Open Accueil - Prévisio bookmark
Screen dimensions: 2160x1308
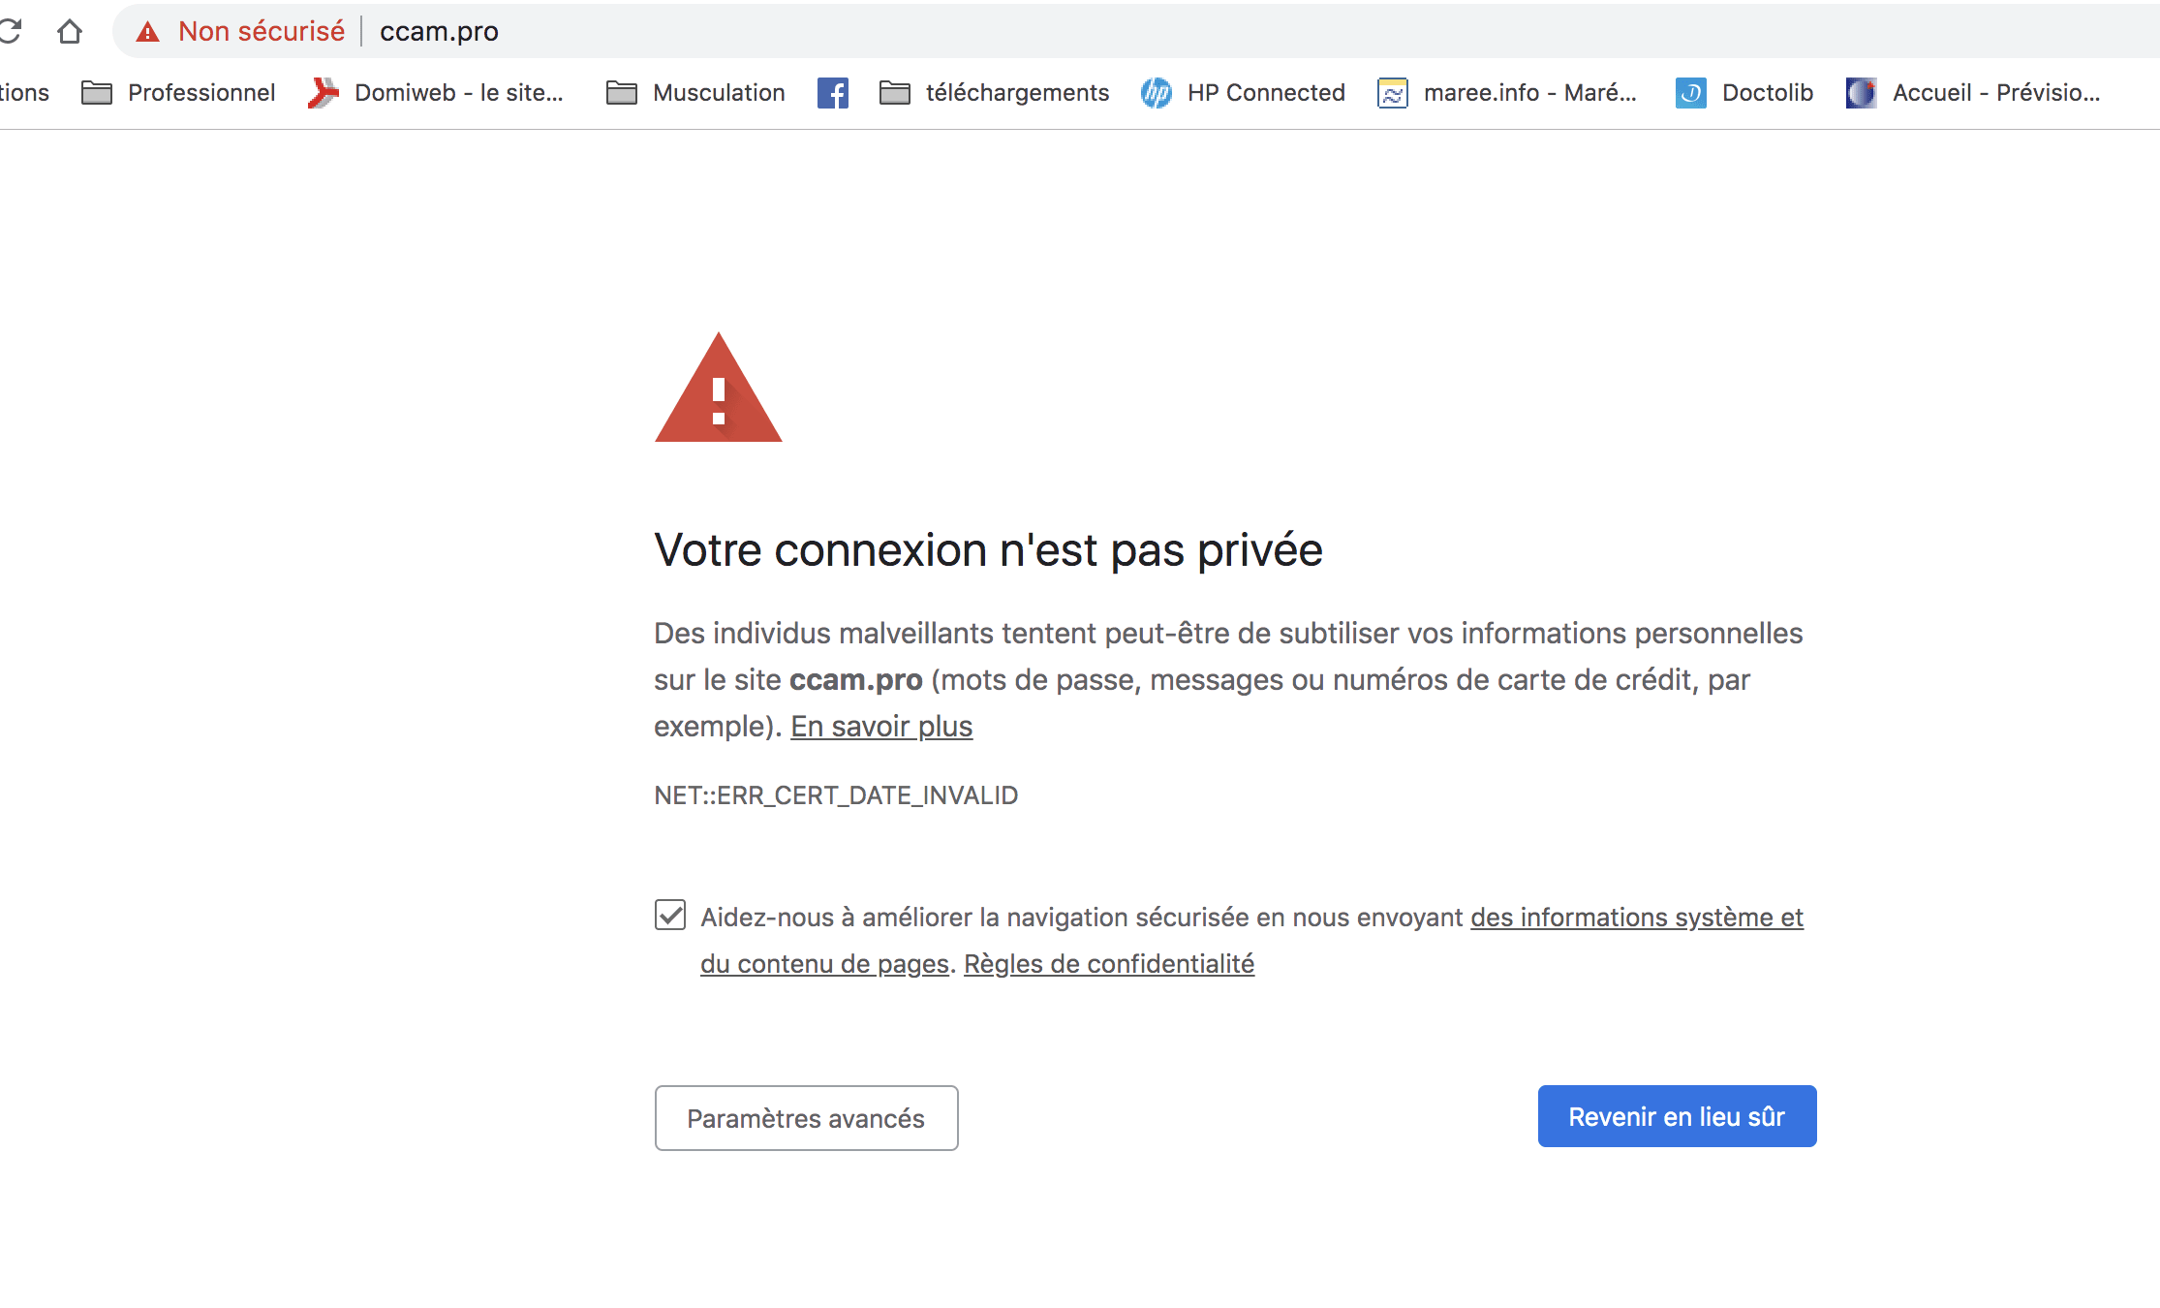click(x=1972, y=93)
